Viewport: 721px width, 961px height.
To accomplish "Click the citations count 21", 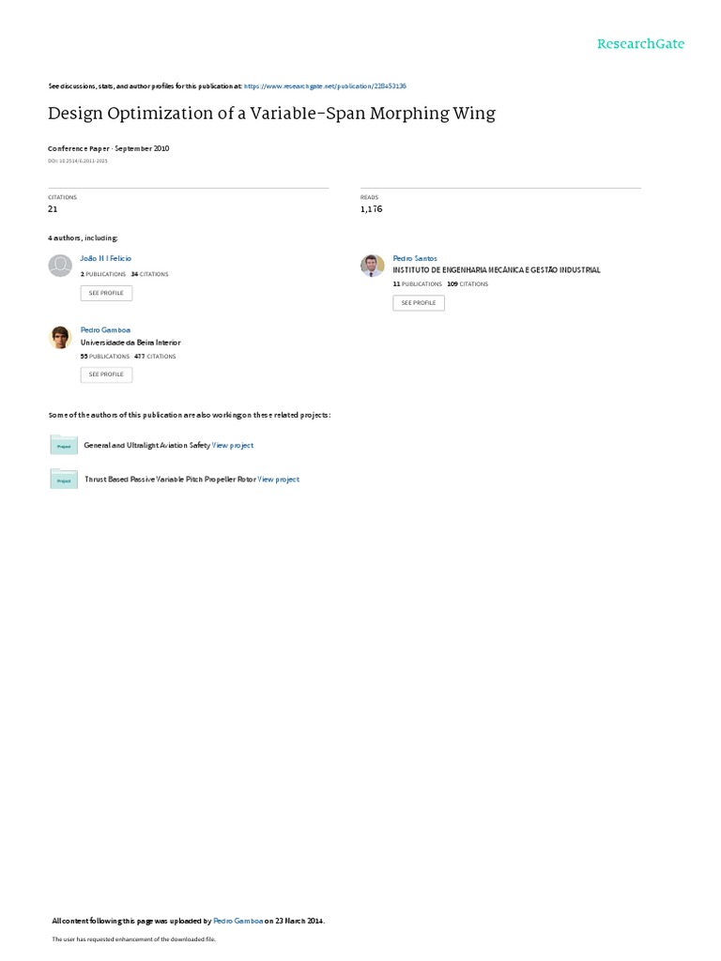I will [53, 209].
